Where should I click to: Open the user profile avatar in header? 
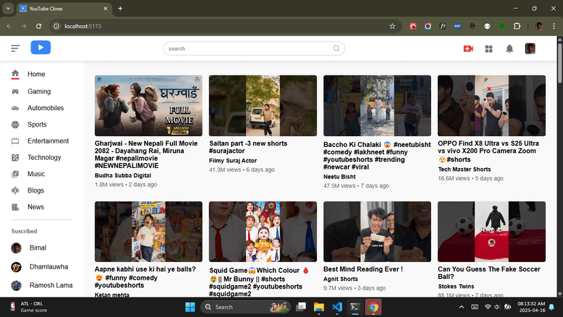coord(530,48)
